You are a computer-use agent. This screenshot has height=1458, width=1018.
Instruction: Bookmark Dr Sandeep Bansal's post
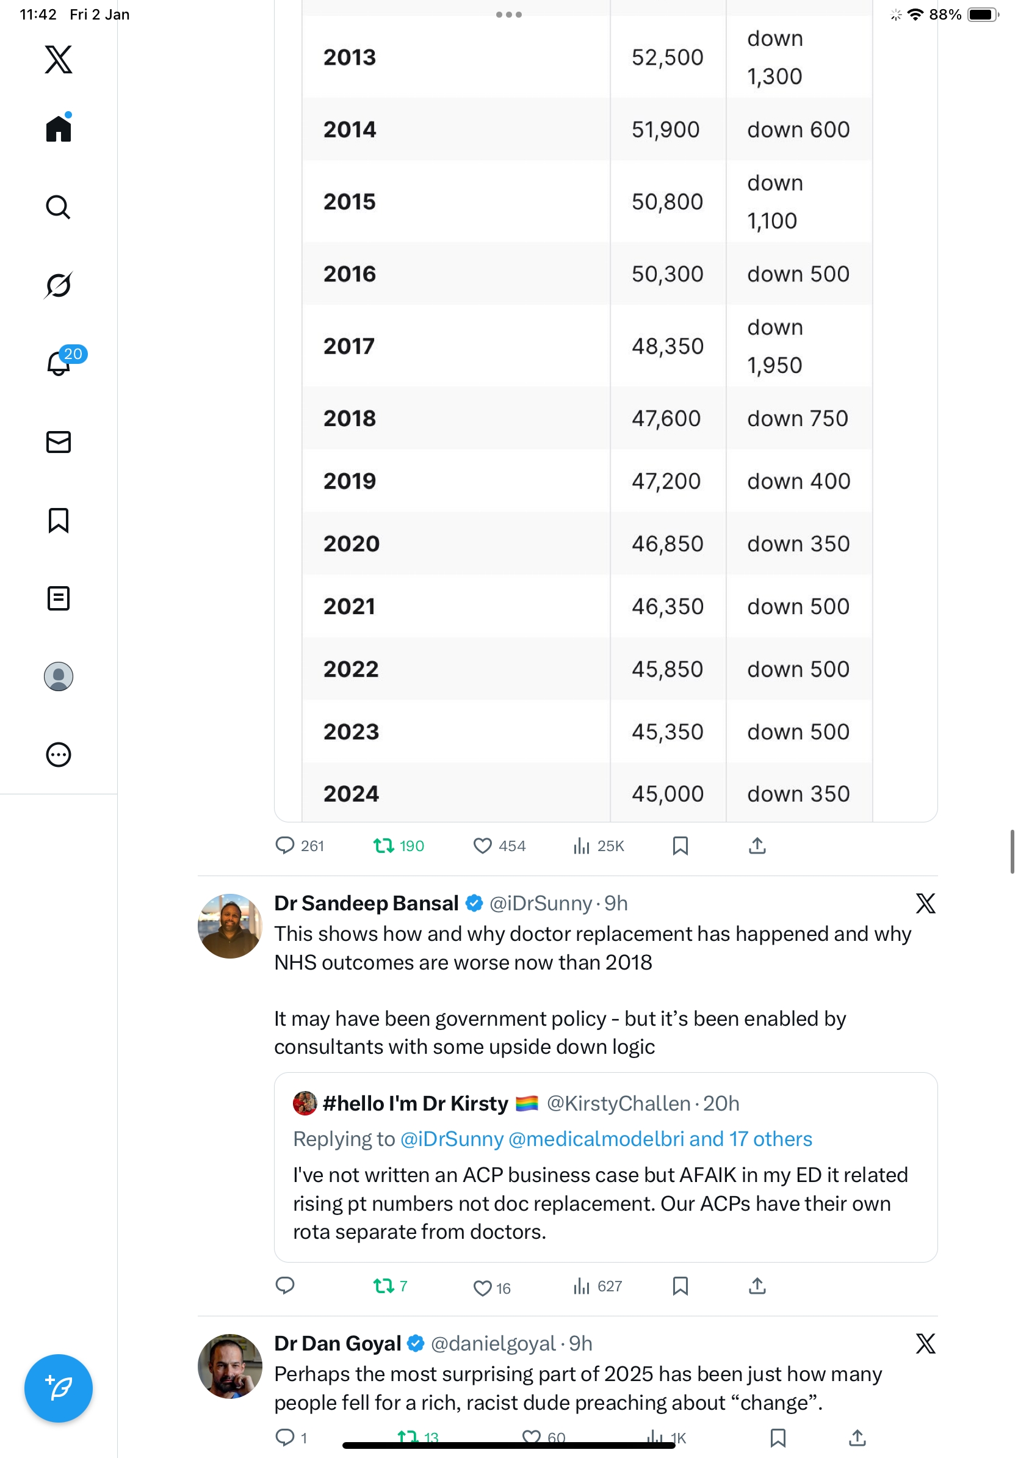(680, 1286)
